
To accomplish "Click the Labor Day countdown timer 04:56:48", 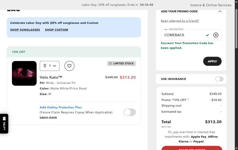I will (x=147, y=5).
